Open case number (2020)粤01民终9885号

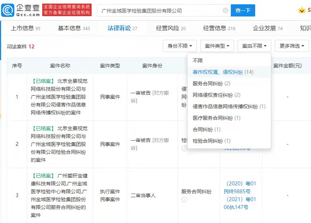[240, 188]
